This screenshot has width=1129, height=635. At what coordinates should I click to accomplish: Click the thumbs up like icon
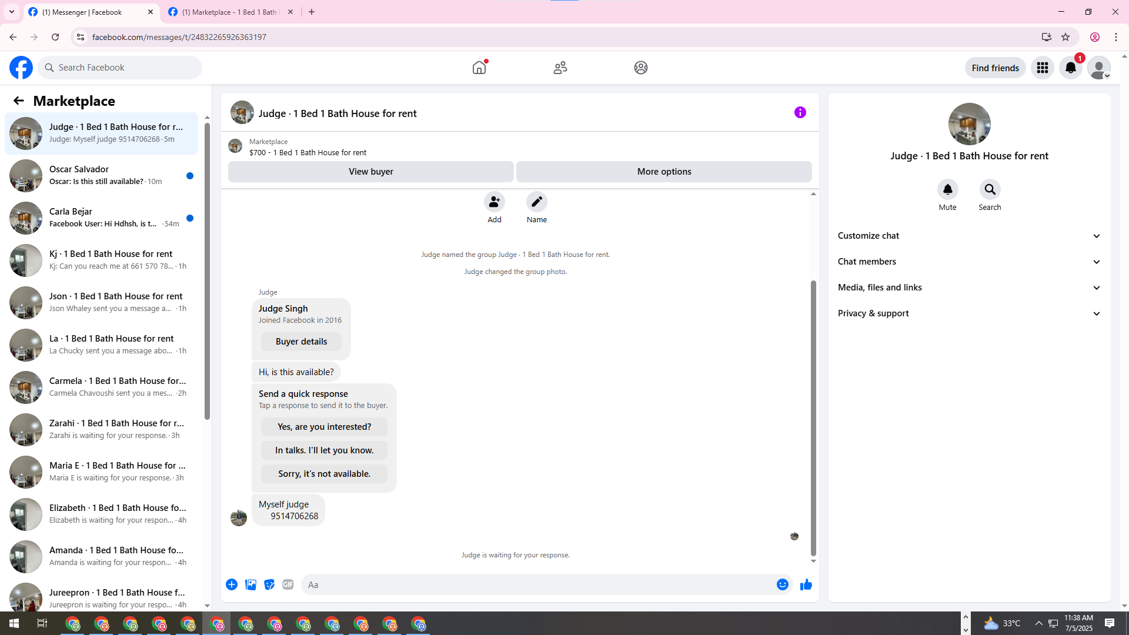[806, 584]
